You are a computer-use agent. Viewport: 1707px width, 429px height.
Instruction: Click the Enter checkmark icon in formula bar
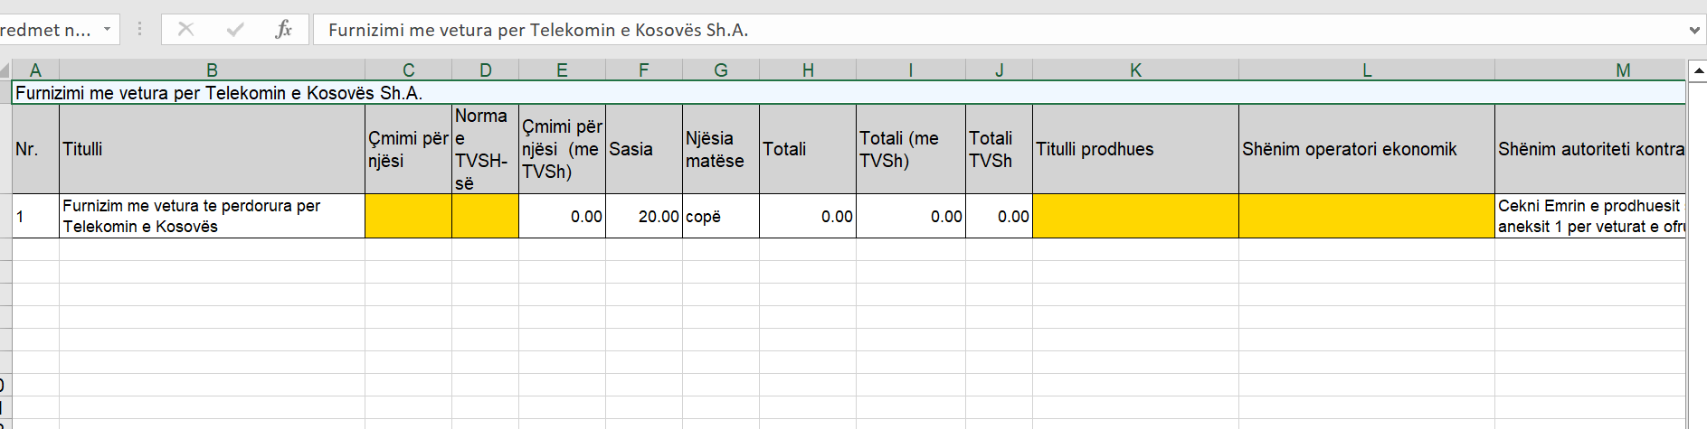(x=235, y=30)
